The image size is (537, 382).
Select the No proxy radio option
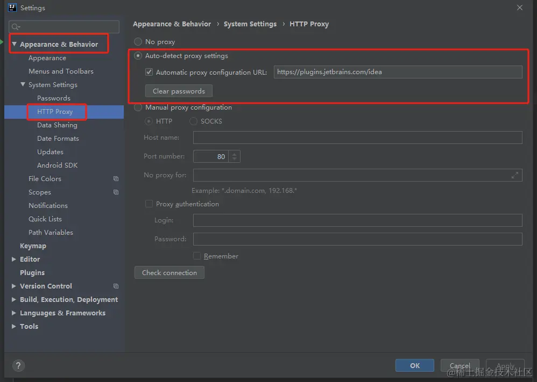pos(138,42)
